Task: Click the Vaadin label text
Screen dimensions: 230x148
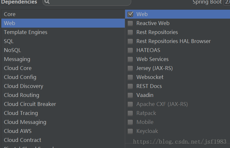Action: click(x=145, y=95)
